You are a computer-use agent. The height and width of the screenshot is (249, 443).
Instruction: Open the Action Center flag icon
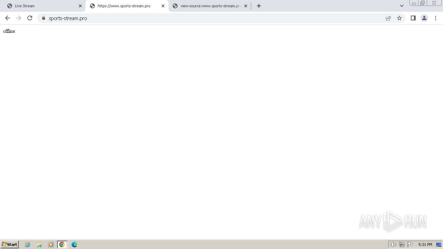coord(410,245)
